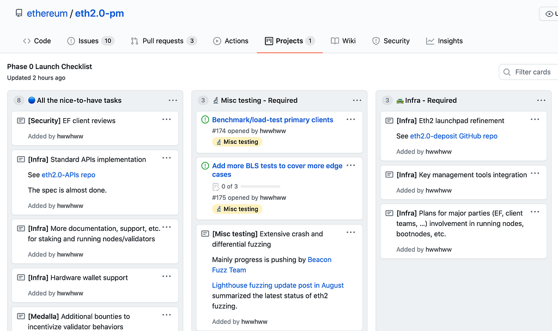
Task: Click the open issue icon on Benchmark card
Action: pyautogui.click(x=205, y=120)
